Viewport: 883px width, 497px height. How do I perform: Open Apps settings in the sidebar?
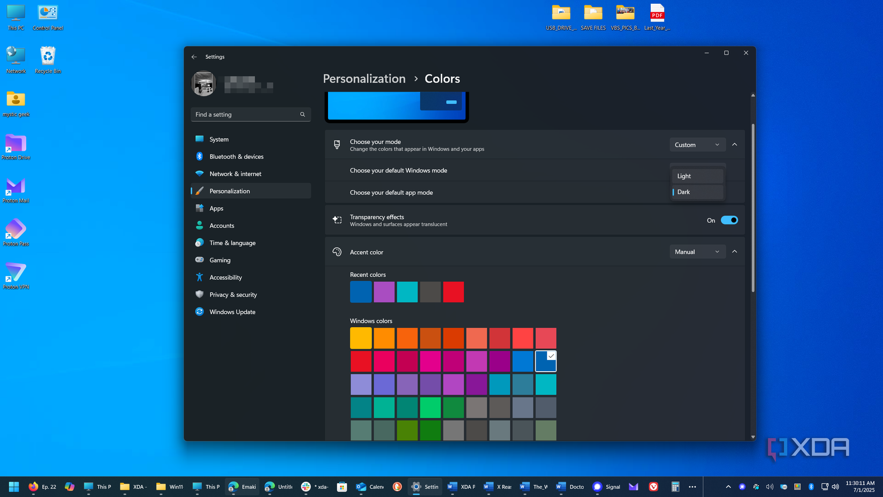216,208
